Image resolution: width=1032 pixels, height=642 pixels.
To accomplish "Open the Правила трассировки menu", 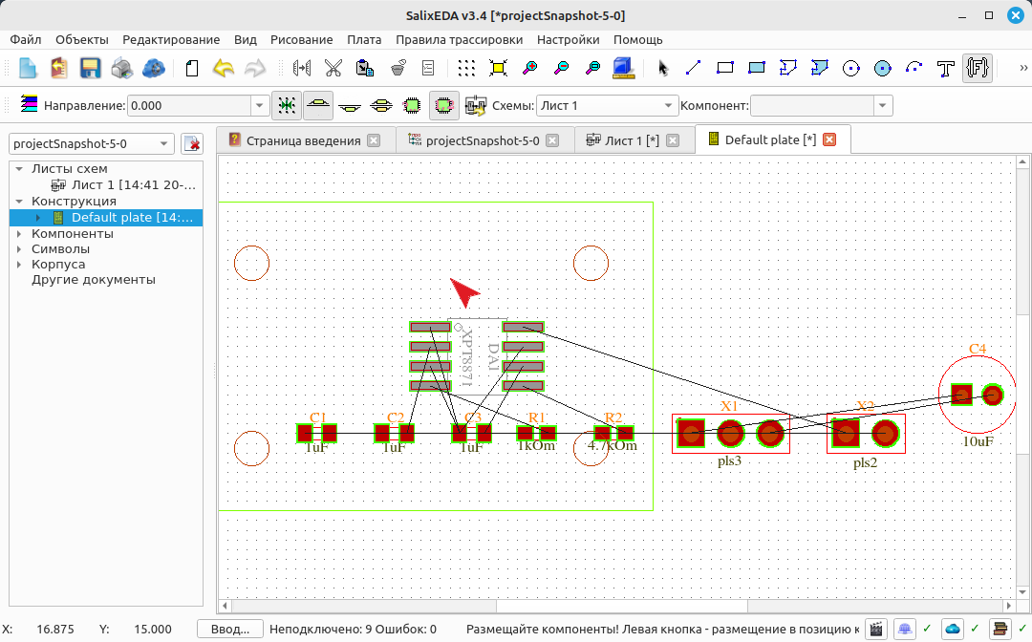I will click(x=460, y=39).
